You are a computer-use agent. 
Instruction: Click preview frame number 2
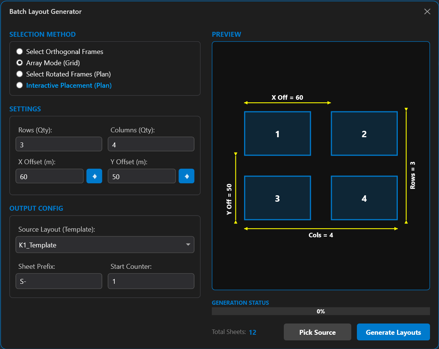click(x=364, y=134)
